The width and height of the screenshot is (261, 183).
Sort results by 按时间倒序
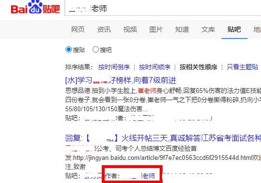click(x=114, y=67)
